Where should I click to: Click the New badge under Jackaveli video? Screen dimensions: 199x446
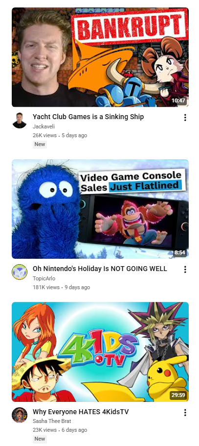[x=40, y=144]
